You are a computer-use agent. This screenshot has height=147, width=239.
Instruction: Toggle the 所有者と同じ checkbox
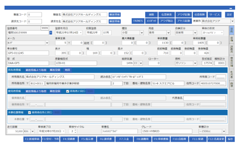[68, 91]
